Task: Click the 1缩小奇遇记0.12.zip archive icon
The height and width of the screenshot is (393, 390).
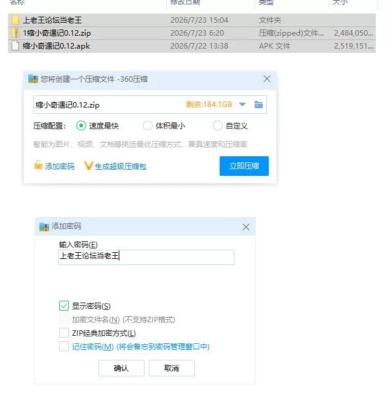Action: (15, 33)
